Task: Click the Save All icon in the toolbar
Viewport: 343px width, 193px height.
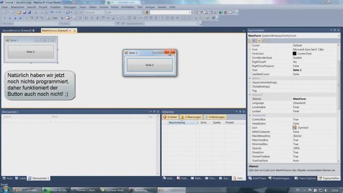Action: (x=29, y=12)
